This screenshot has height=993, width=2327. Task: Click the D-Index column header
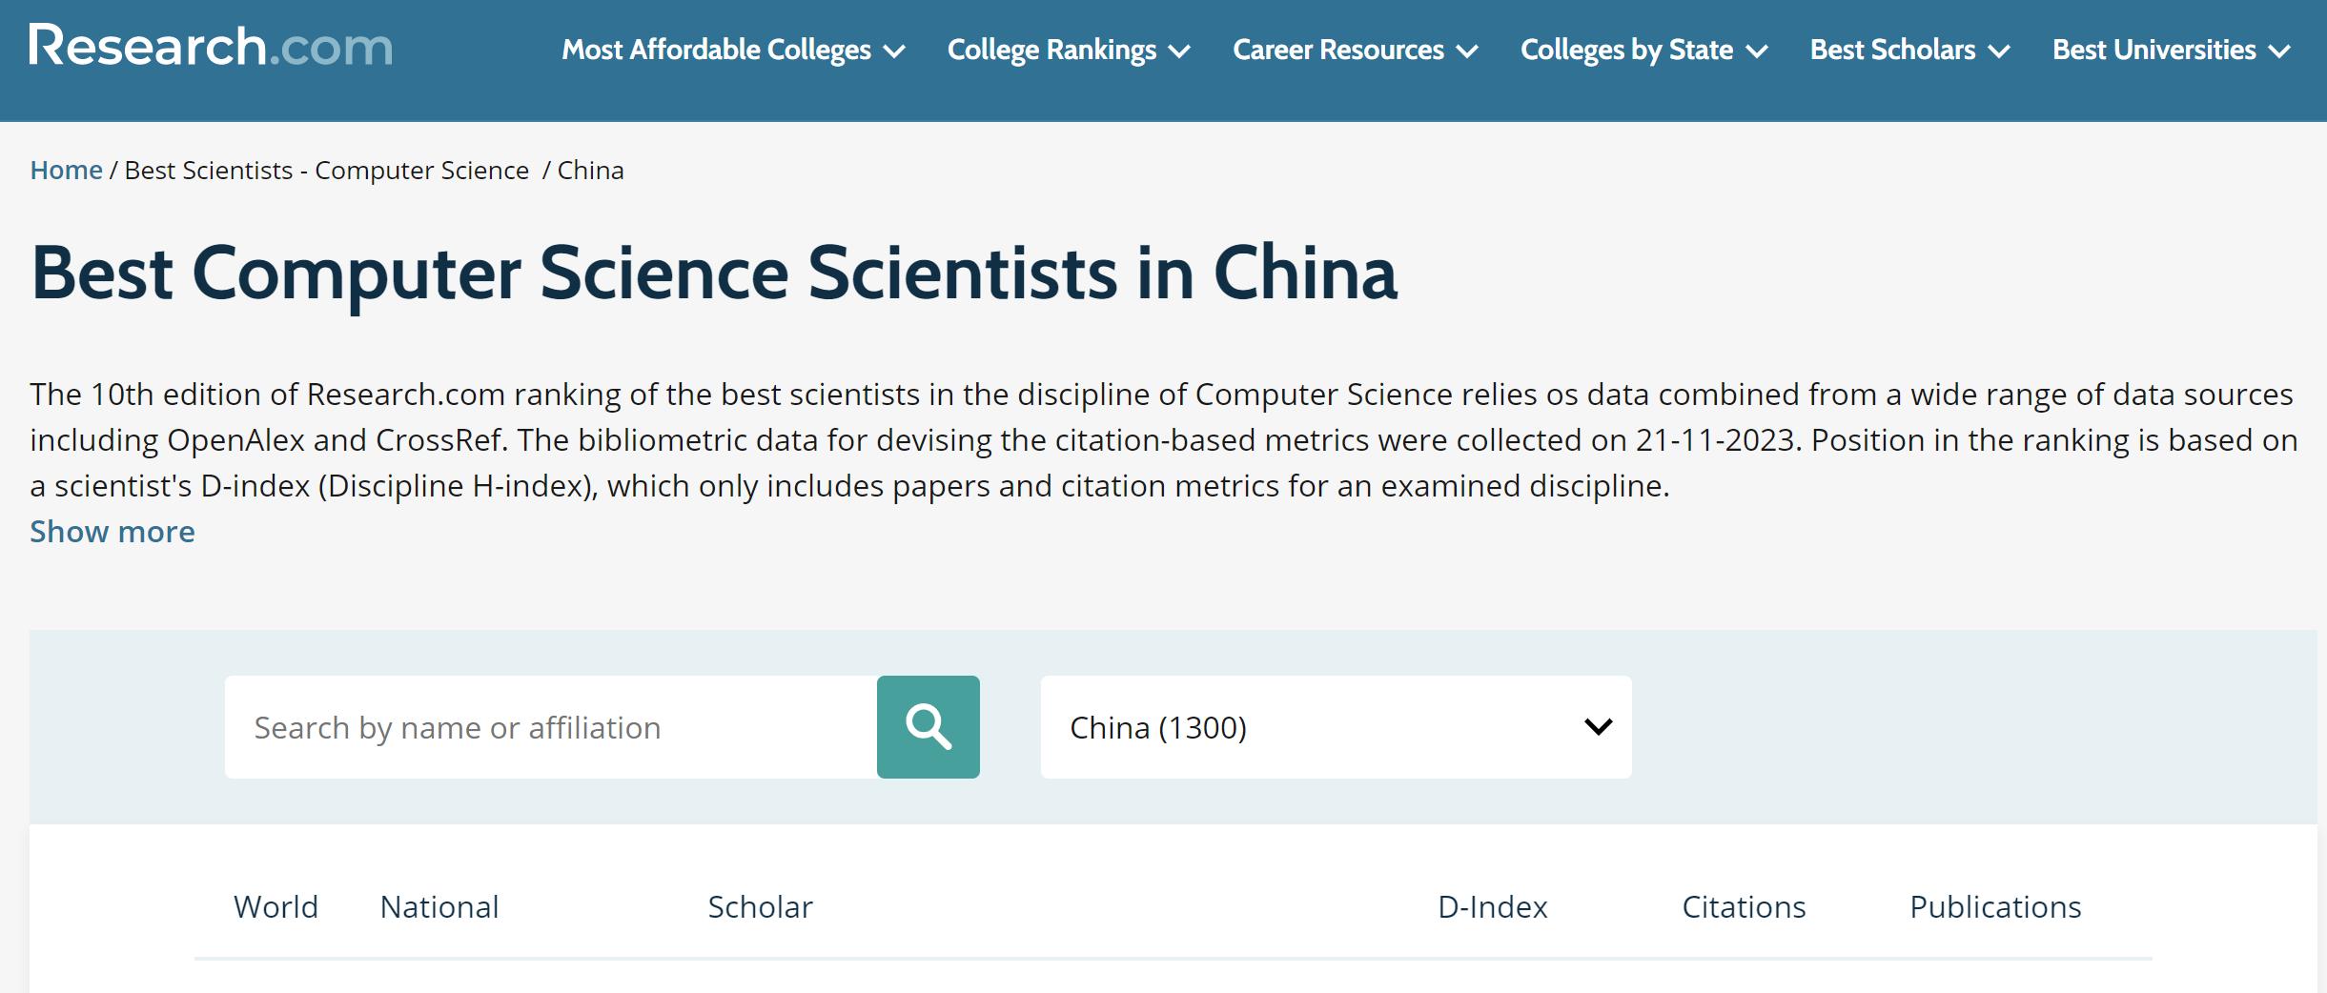coord(1492,906)
